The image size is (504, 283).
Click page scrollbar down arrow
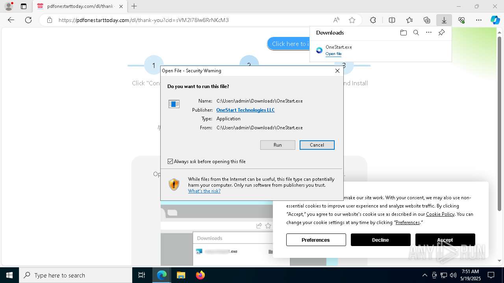[x=500, y=261]
